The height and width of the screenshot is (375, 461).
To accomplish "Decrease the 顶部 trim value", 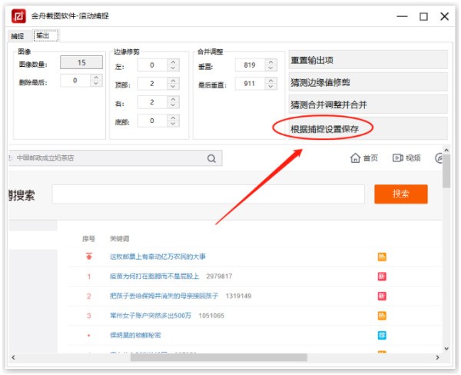I will coord(173,87).
